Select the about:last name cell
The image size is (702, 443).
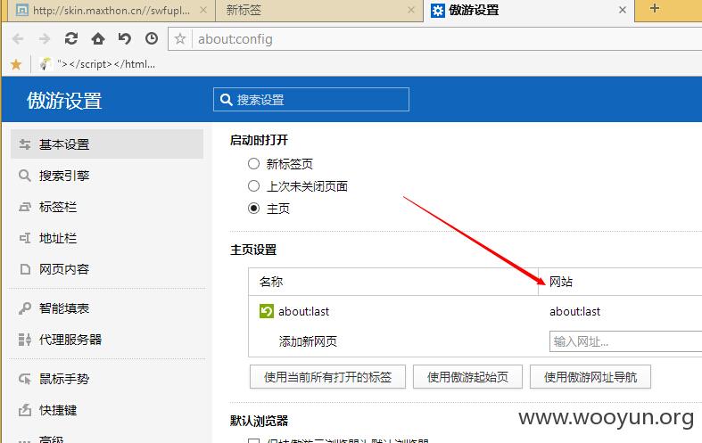[x=303, y=311]
